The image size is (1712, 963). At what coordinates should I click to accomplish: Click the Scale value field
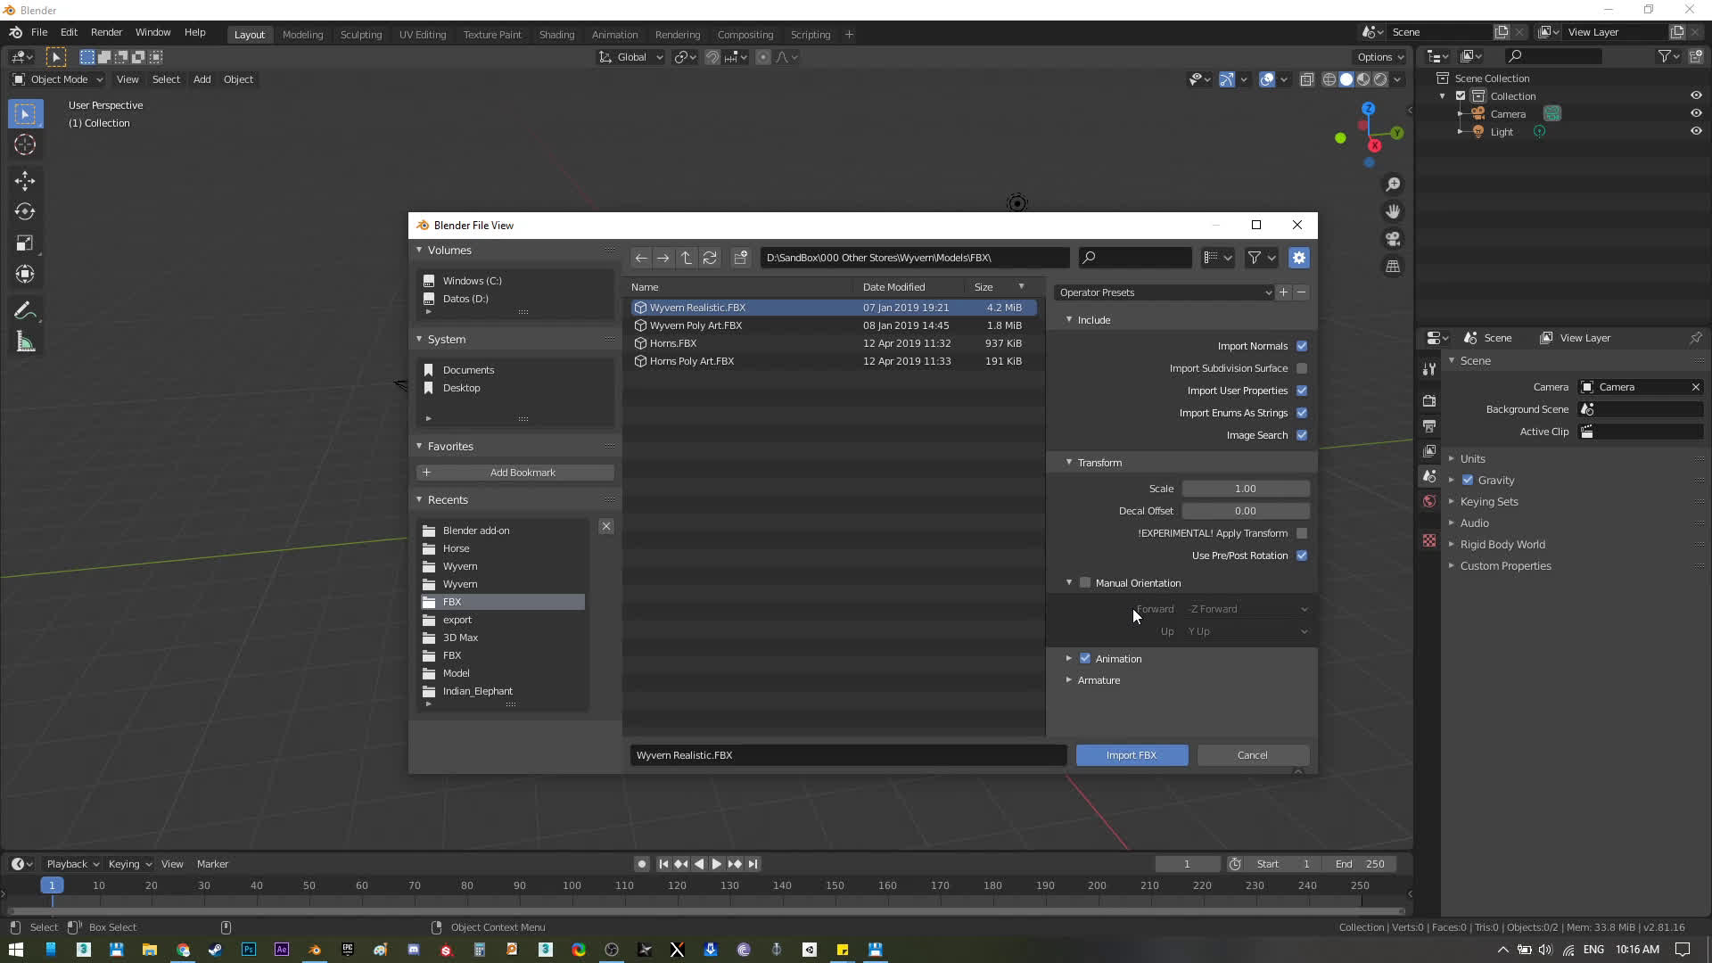pyautogui.click(x=1245, y=489)
